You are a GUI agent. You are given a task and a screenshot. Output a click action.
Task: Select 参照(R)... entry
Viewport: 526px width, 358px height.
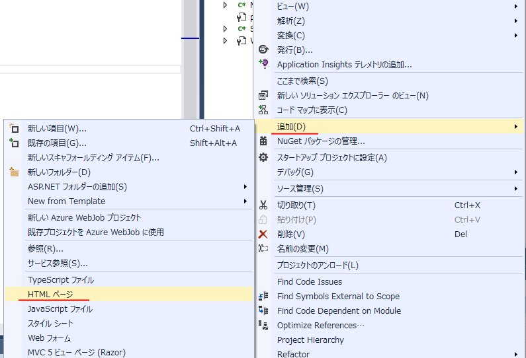click(x=129, y=248)
